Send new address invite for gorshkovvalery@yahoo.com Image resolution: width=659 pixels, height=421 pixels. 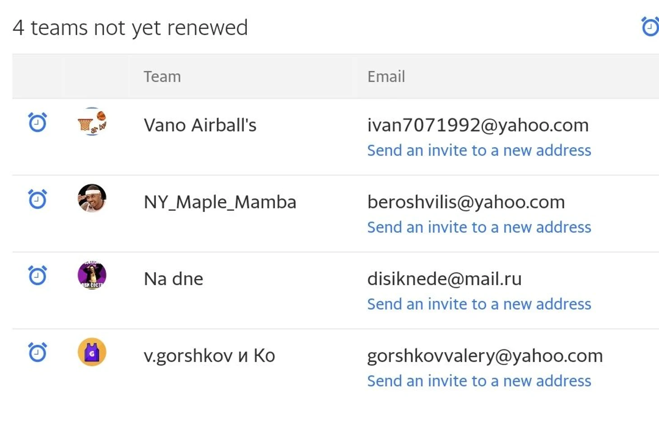479,381
